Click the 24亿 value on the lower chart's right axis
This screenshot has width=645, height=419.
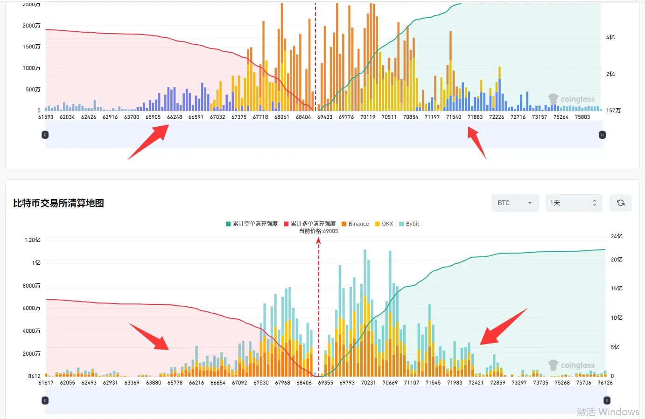pyautogui.click(x=617, y=236)
